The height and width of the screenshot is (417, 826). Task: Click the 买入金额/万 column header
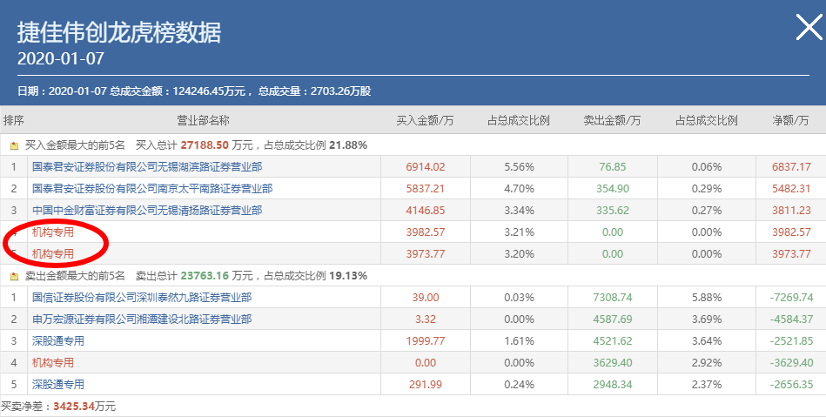click(x=425, y=120)
